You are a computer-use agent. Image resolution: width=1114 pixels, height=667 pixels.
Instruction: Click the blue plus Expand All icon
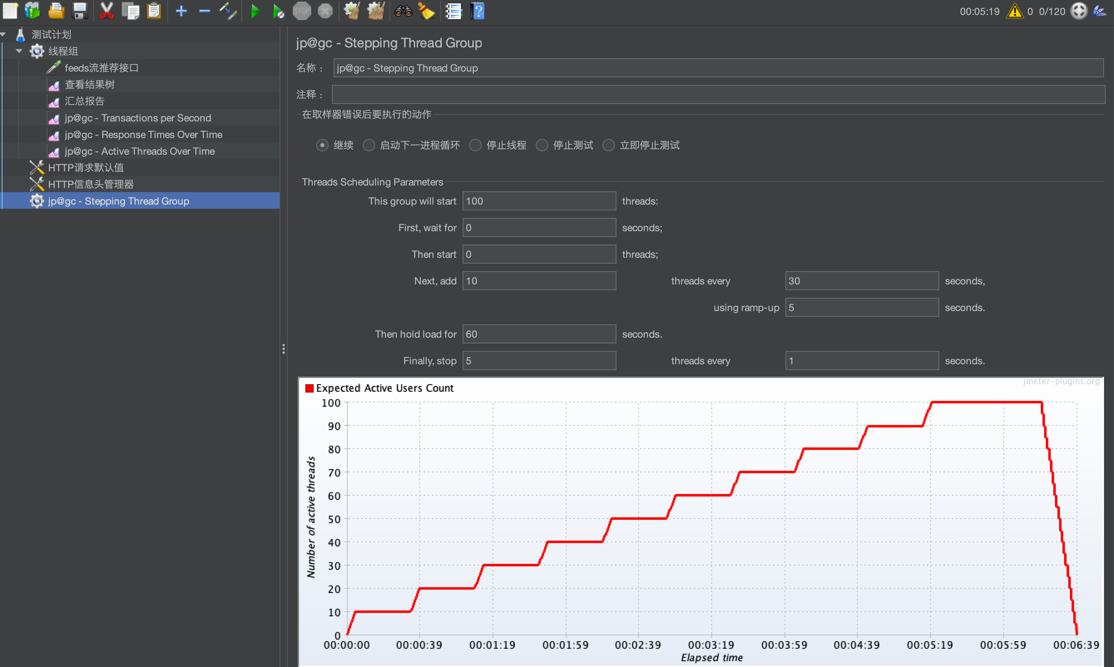(181, 11)
